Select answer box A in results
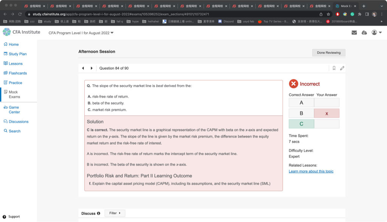Screen dimensions: 387x222 point(301,103)
